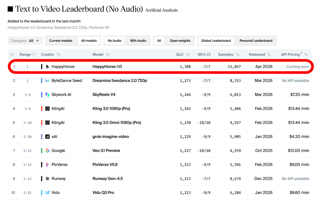
Task: Click the ByteDance Seed logo icon
Action: pos(47,81)
